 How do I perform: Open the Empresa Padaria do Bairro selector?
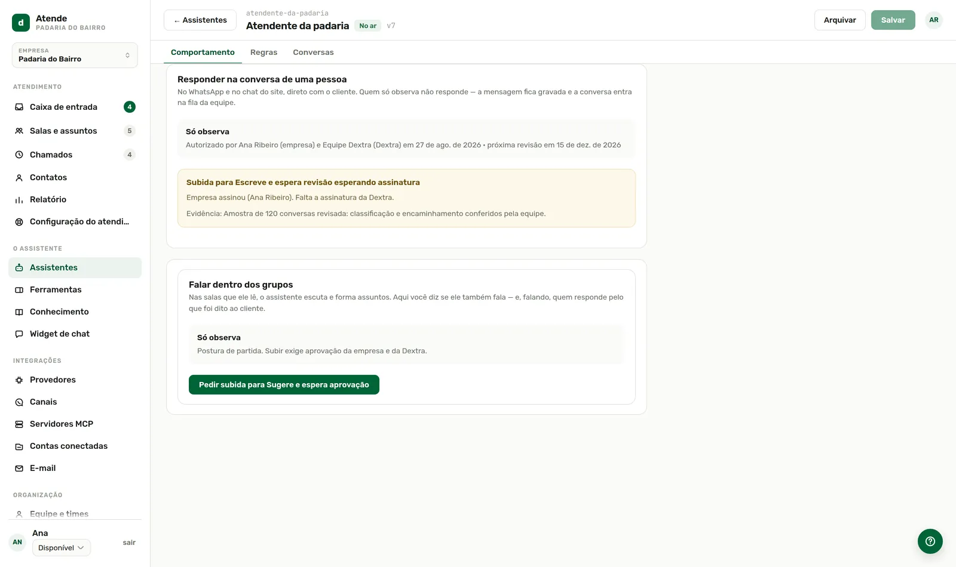pos(75,55)
